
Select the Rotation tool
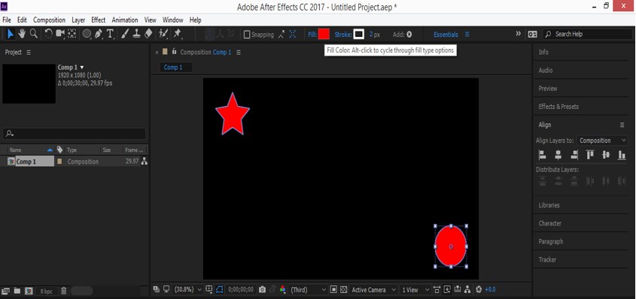48,35
